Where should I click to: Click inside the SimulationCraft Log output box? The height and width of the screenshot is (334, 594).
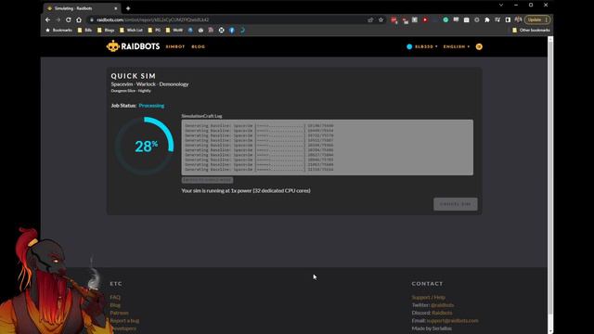pos(327,148)
